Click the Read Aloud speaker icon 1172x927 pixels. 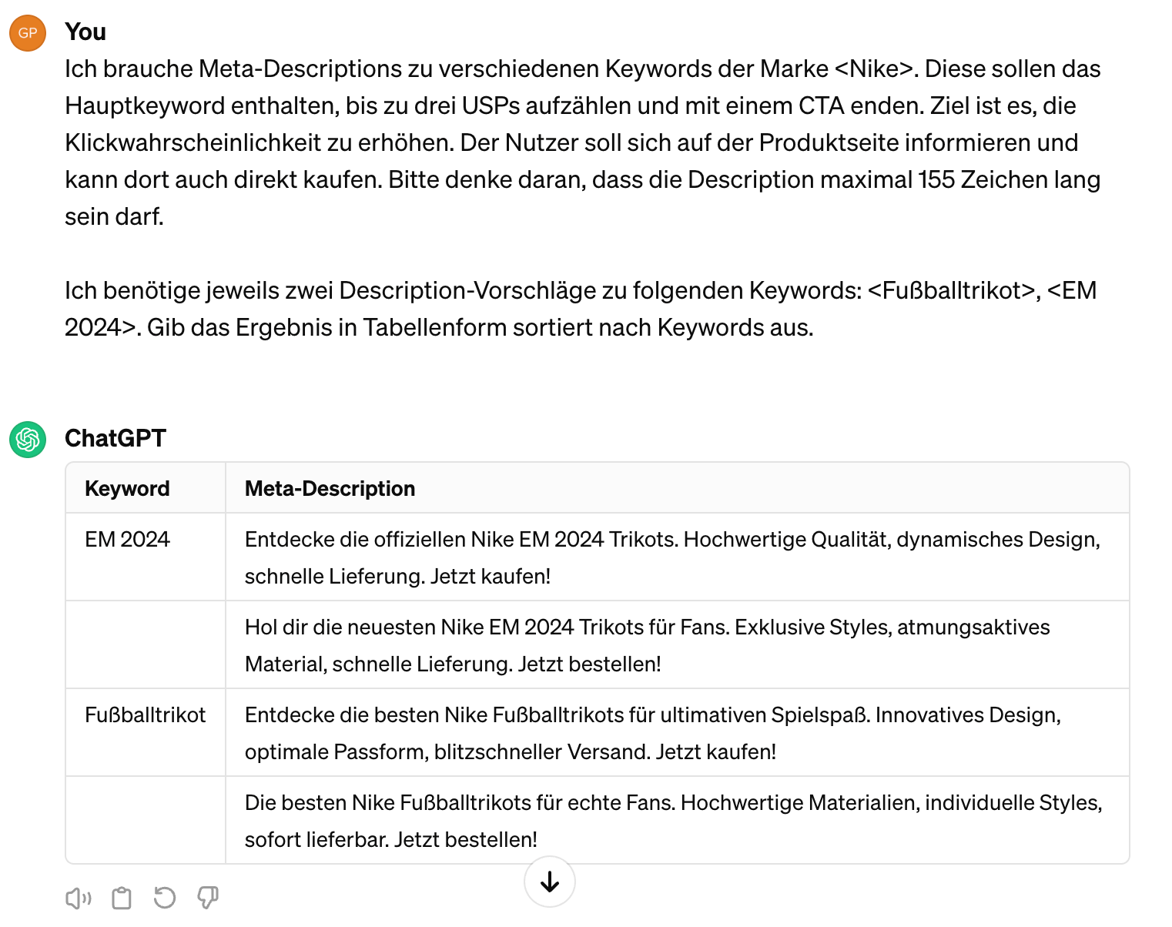79,898
